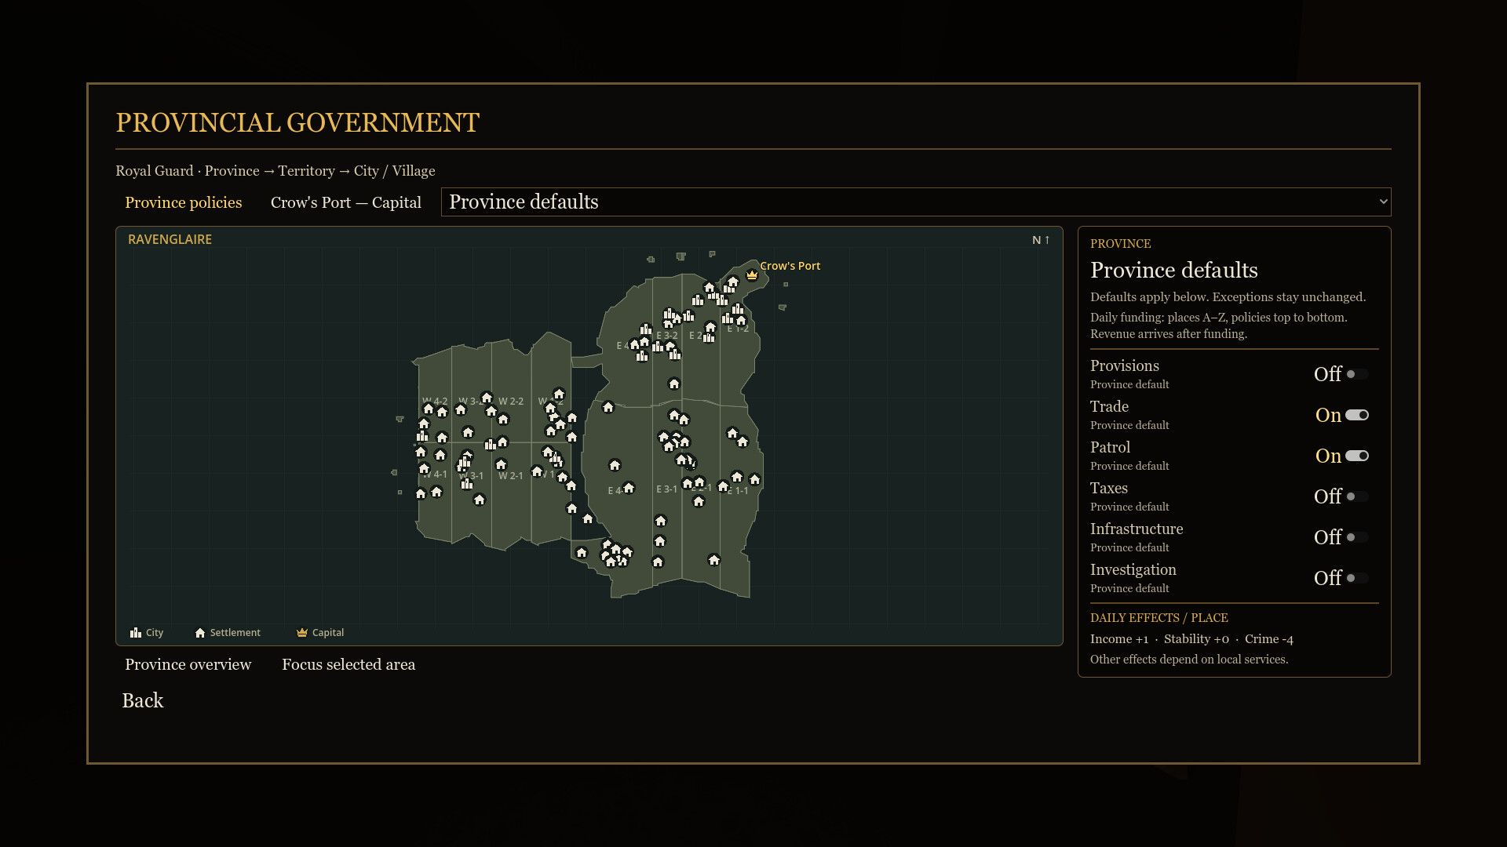Click the RAVENGLAIRE map title

click(x=170, y=239)
